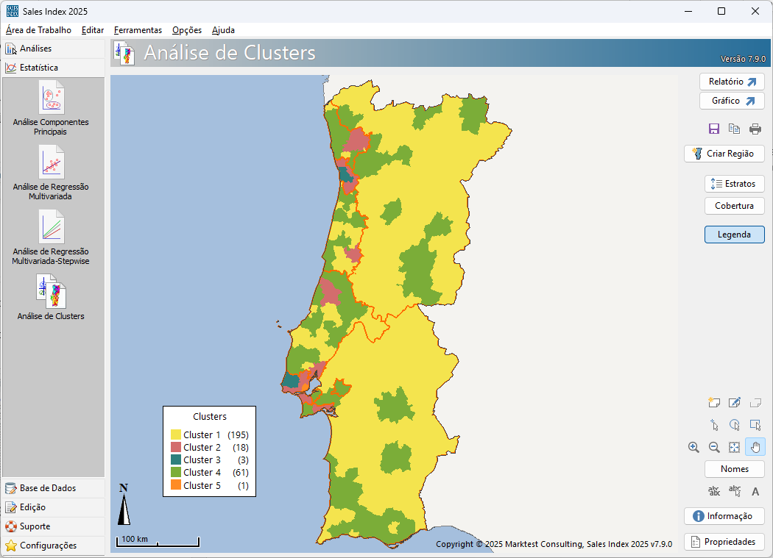Toggle the Nomes labels button
This screenshot has width=773, height=558.
click(x=734, y=469)
